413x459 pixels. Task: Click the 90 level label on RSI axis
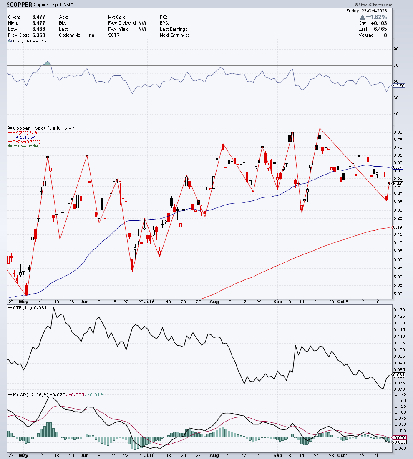click(x=396, y=49)
